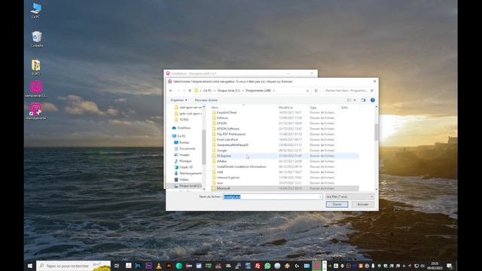
Task: Open FileZilla from the taskbar
Action: [x=258, y=266]
